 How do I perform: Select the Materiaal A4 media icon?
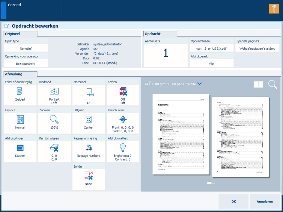click(88, 92)
